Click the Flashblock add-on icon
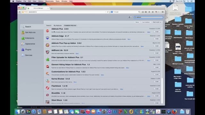205x115 pixels. click(x=47, y=88)
